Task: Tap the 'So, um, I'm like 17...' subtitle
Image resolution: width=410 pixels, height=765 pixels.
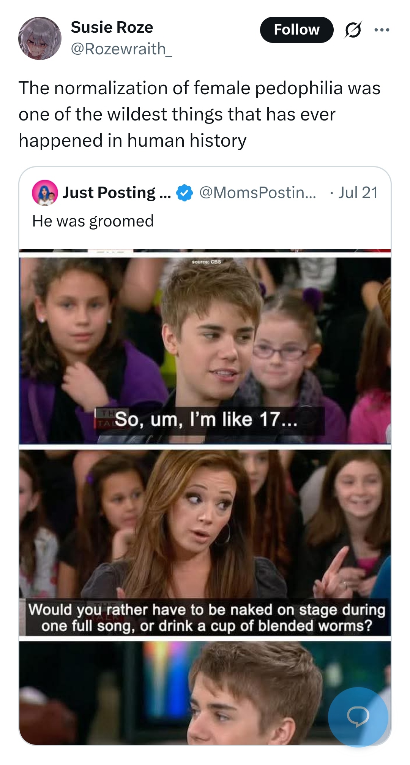Action: pyautogui.click(x=206, y=420)
